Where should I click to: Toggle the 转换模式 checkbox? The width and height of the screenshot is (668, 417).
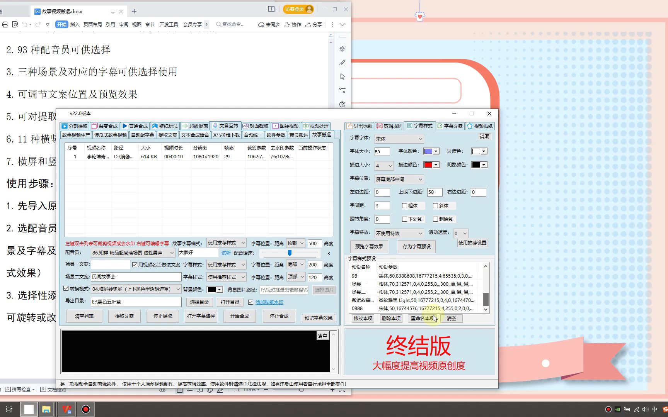click(x=66, y=288)
